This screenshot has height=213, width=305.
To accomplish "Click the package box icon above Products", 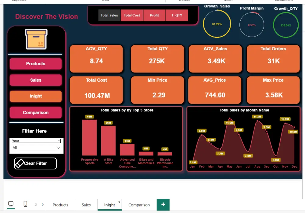I will pos(35,39).
